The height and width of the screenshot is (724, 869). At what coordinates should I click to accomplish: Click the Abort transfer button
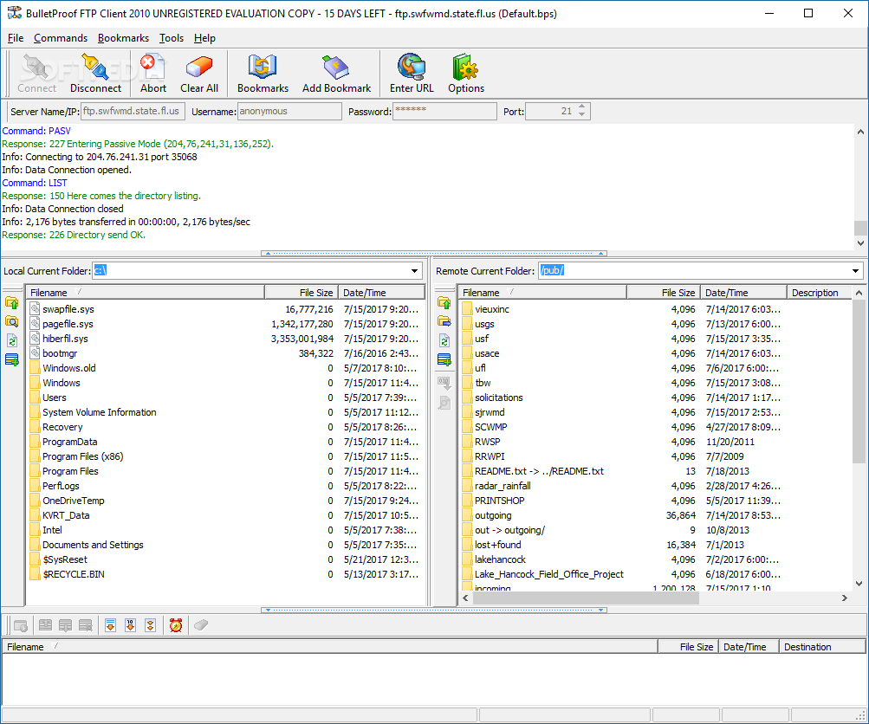click(x=153, y=74)
